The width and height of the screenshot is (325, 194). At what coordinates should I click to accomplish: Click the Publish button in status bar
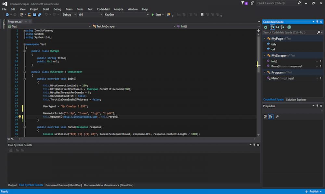point(315,191)
